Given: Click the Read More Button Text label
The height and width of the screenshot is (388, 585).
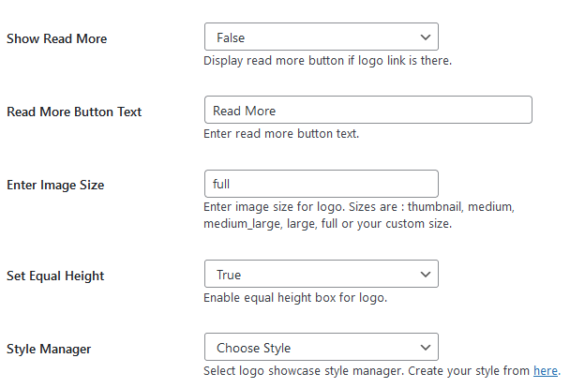Looking at the screenshot, I should tap(74, 112).
